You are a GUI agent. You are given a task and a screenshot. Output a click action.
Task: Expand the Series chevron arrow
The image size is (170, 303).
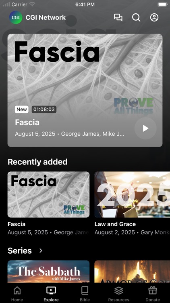coord(41,250)
